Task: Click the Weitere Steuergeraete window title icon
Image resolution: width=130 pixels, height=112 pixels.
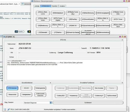Action: click(32, 1)
